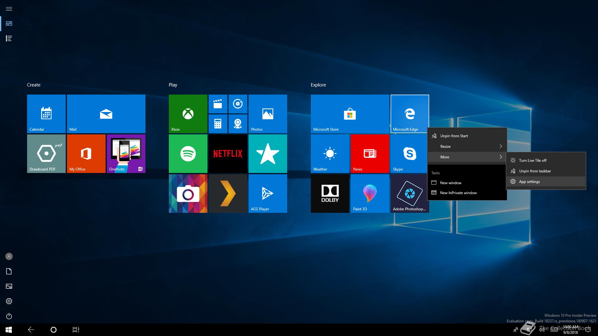The image size is (598, 336).
Task: Open the Xbox tile
Action: point(188,114)
